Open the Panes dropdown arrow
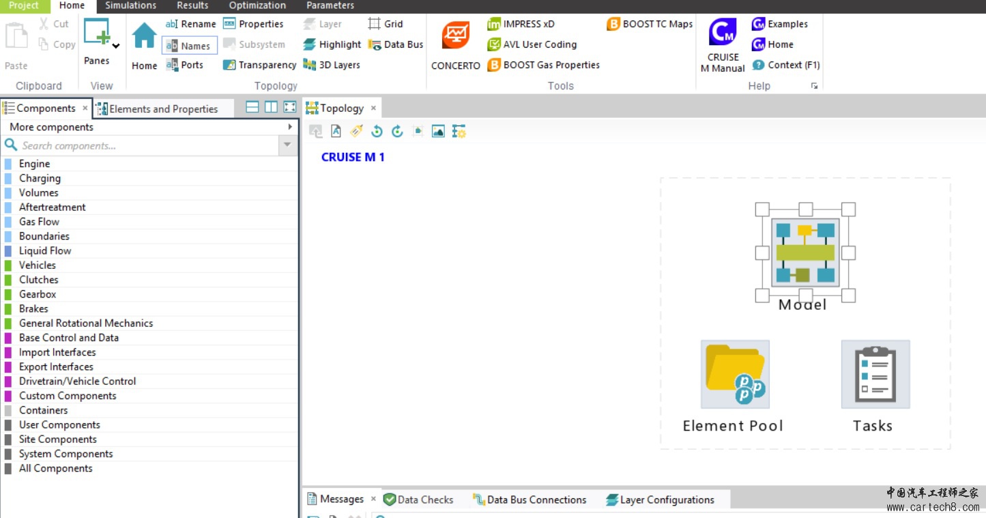986x518 pixels. [116, 46]
